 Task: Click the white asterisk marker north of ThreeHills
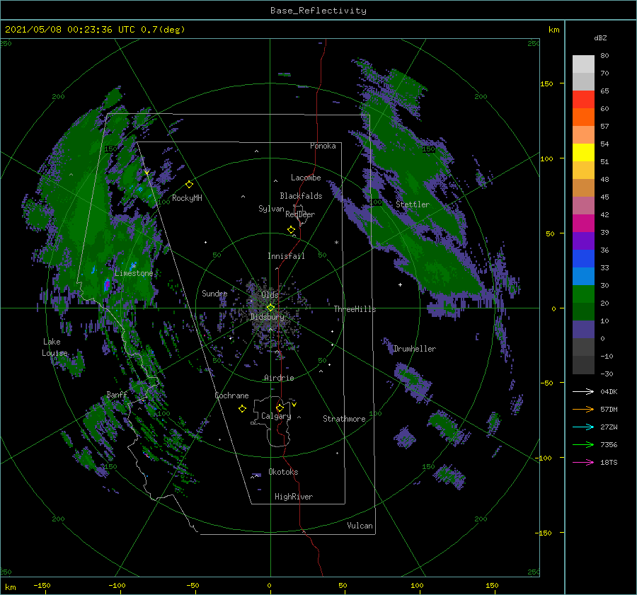click(x=336, y=243)
